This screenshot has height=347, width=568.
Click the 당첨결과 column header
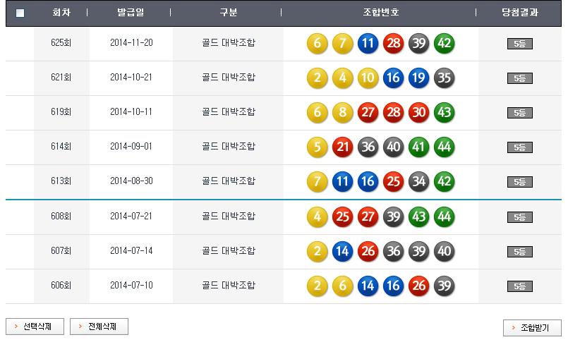pos(520,13)
